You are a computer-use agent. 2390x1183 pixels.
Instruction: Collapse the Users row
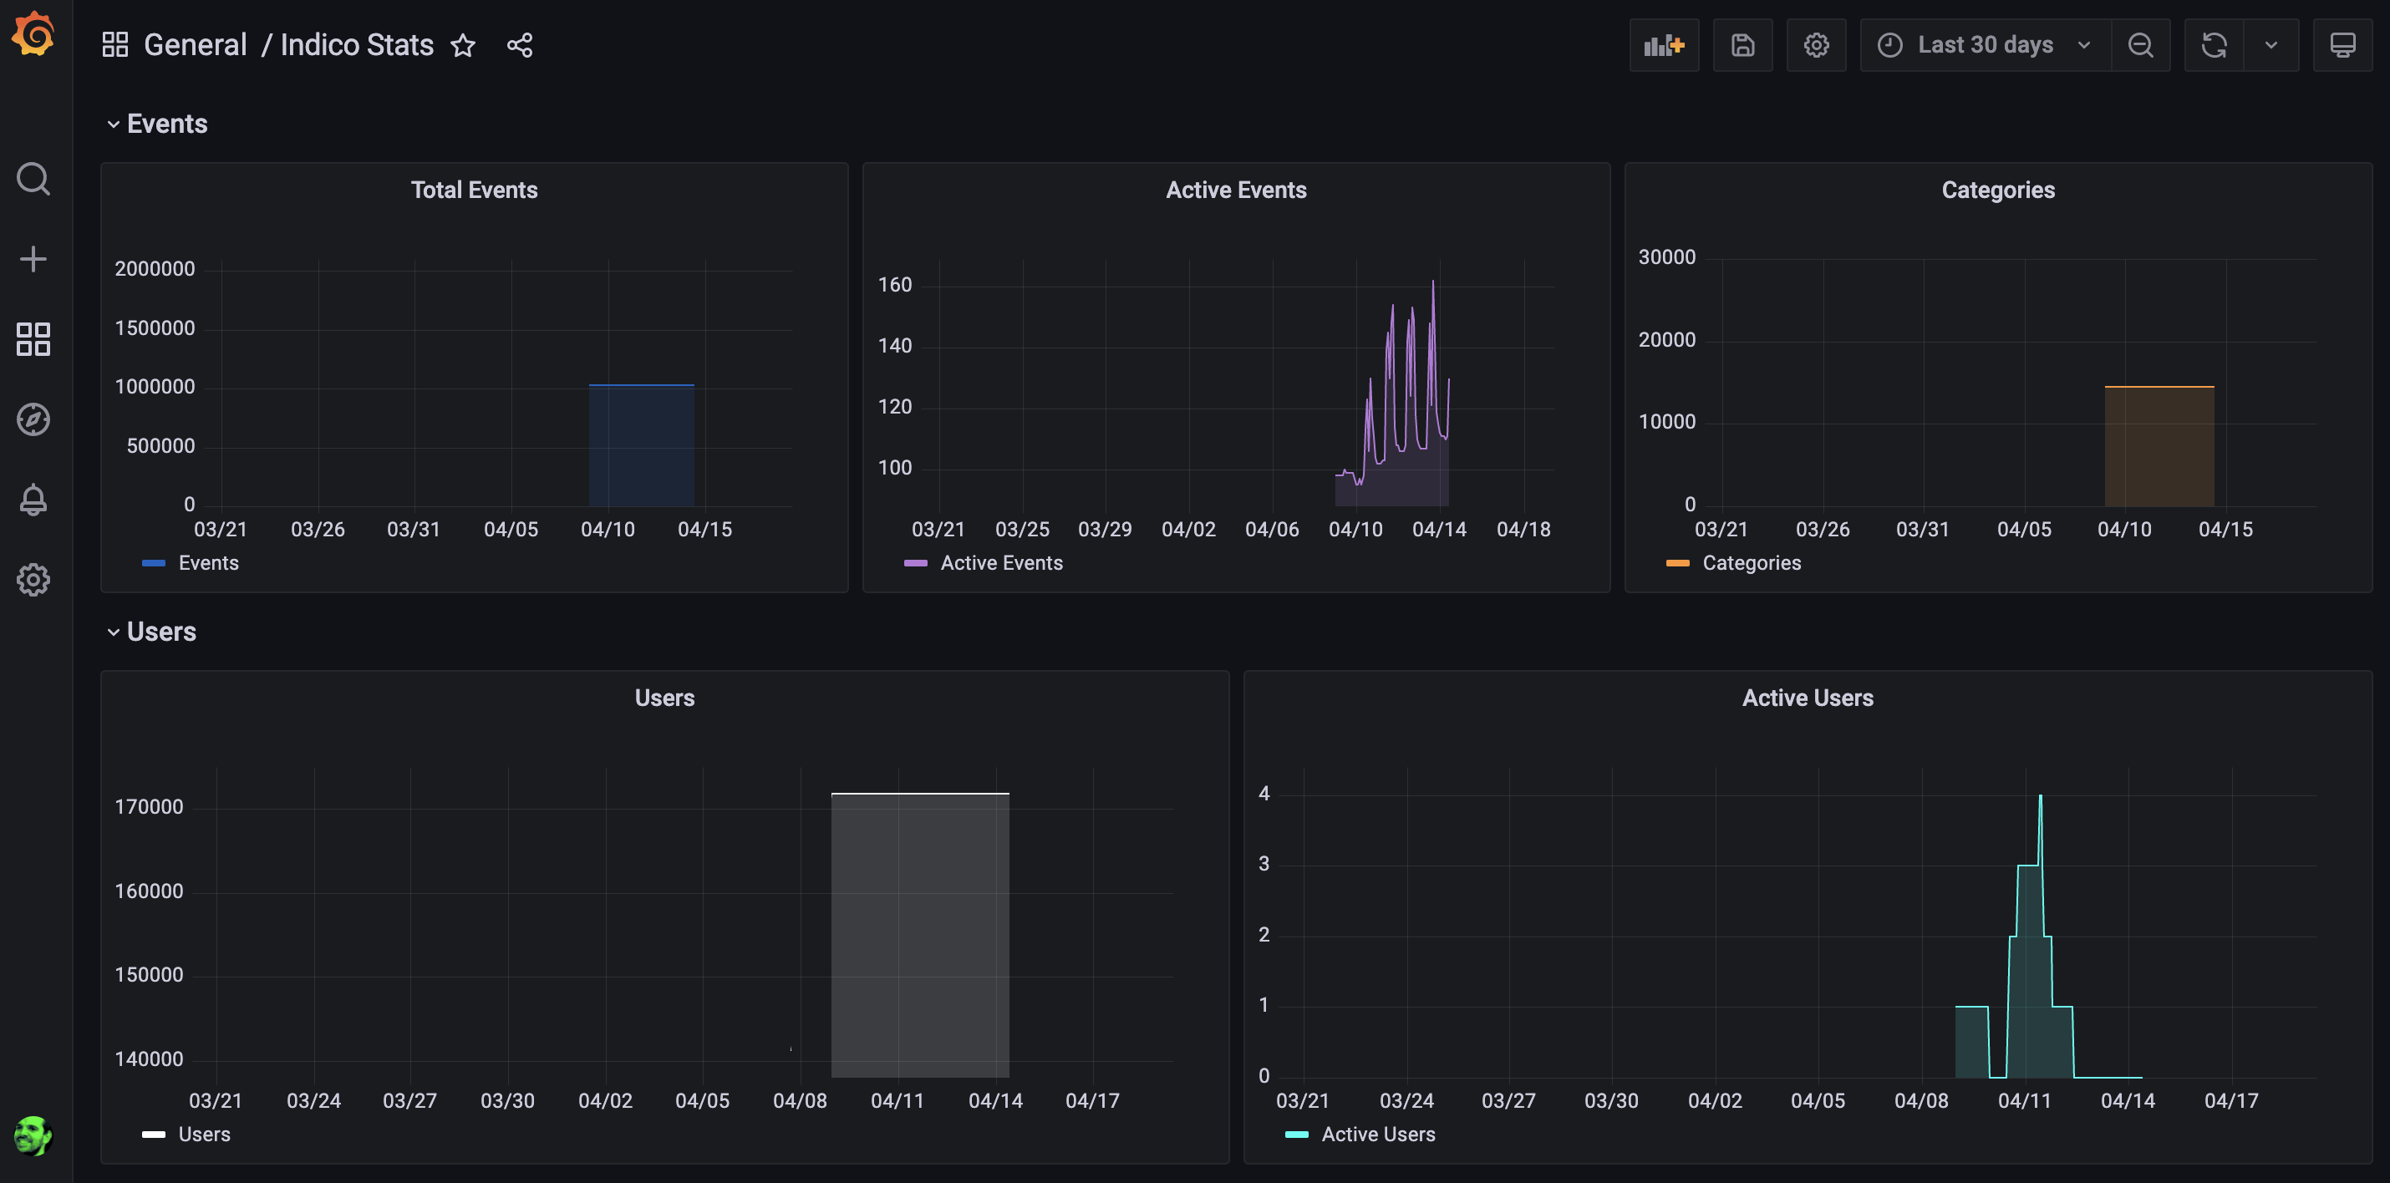(x=160, y=632)
